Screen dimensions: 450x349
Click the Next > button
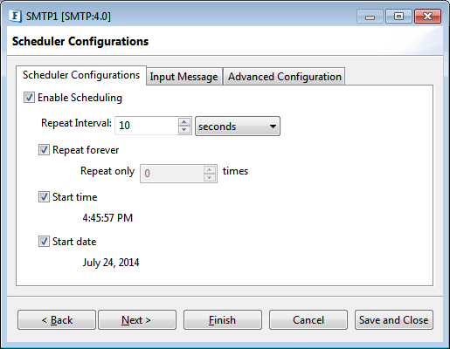click(x=137, y=320)
